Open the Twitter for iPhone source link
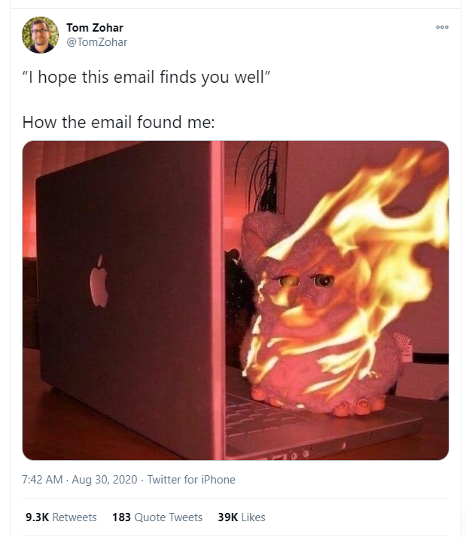Image resolution: width=466 pixels, height=537 pixels. pos(191,480)
